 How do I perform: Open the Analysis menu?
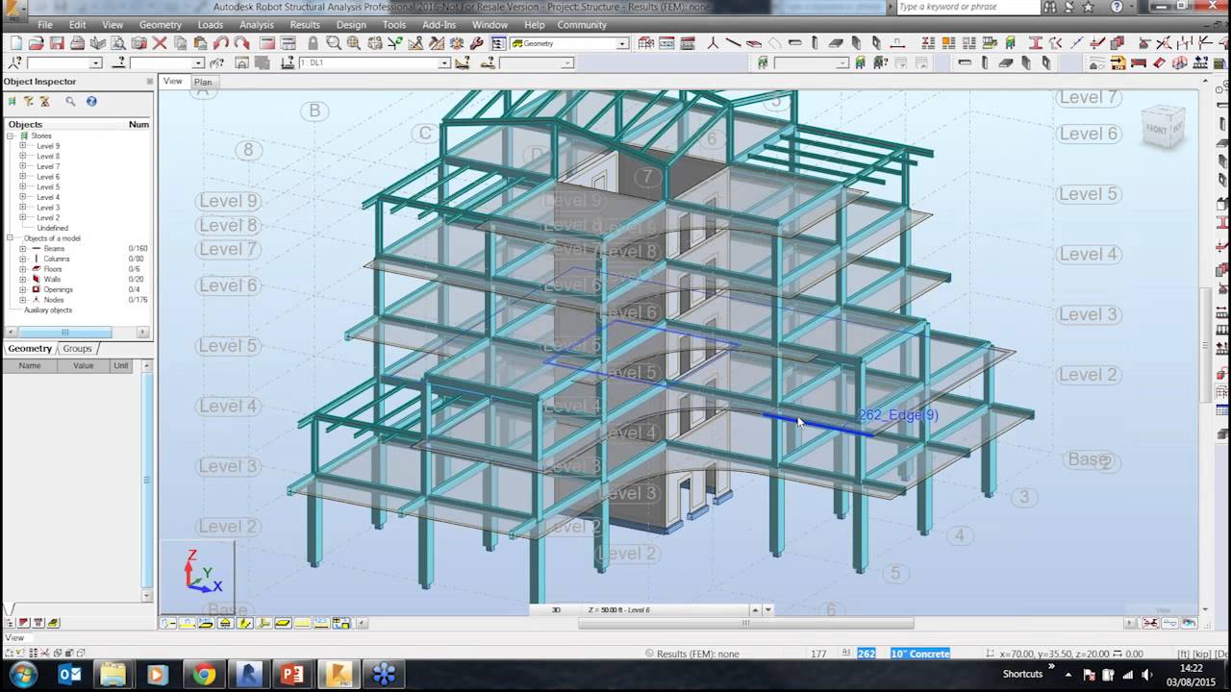tap(256, 25)
